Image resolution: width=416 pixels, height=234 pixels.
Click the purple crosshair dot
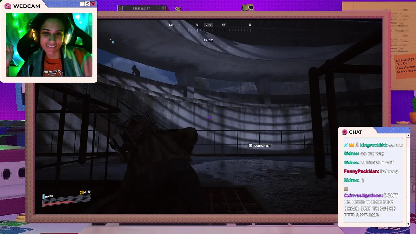[208, 118]
